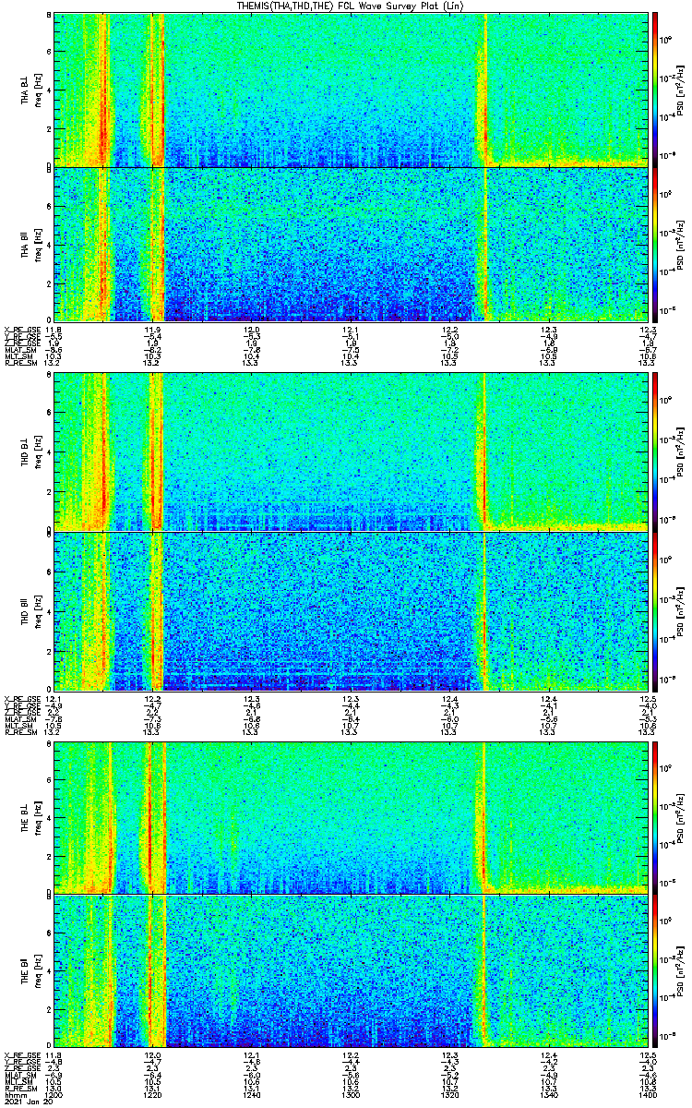Click the THE B∥ freq [Hz] axis label
Viewport: 692px width, 1108px height.
[x=40, y=972]
